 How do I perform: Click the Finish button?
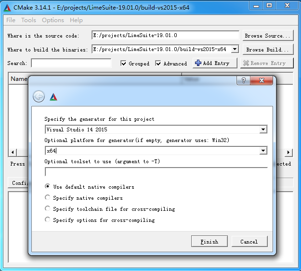[209, 242]
